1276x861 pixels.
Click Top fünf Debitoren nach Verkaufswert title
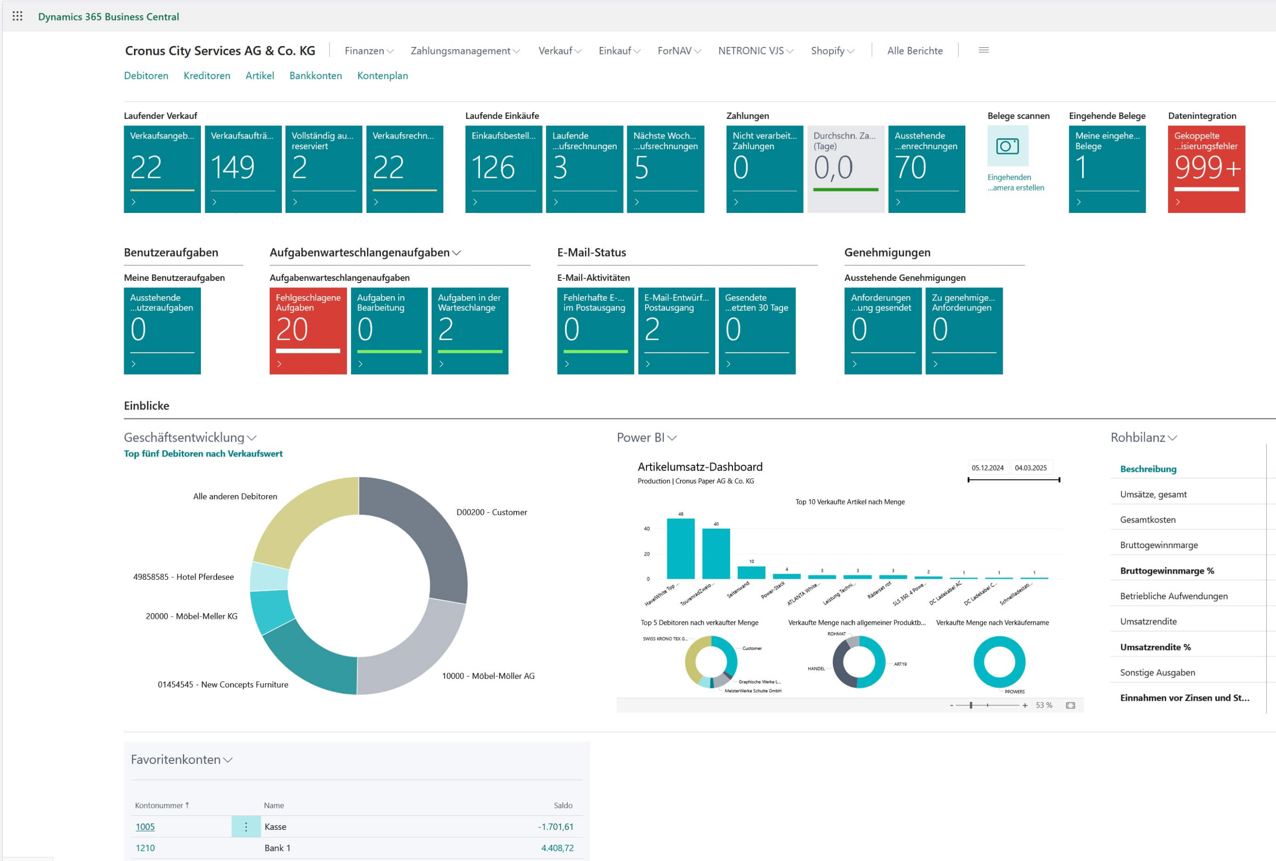click(x=203, y=453)
